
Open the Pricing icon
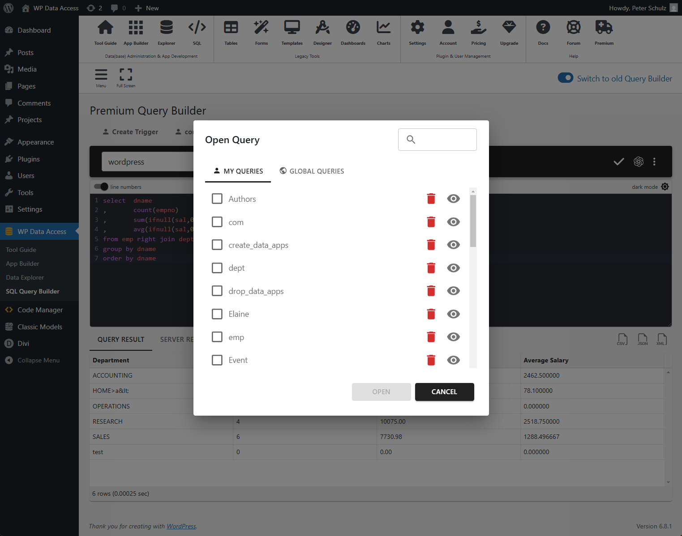(478, 27)
